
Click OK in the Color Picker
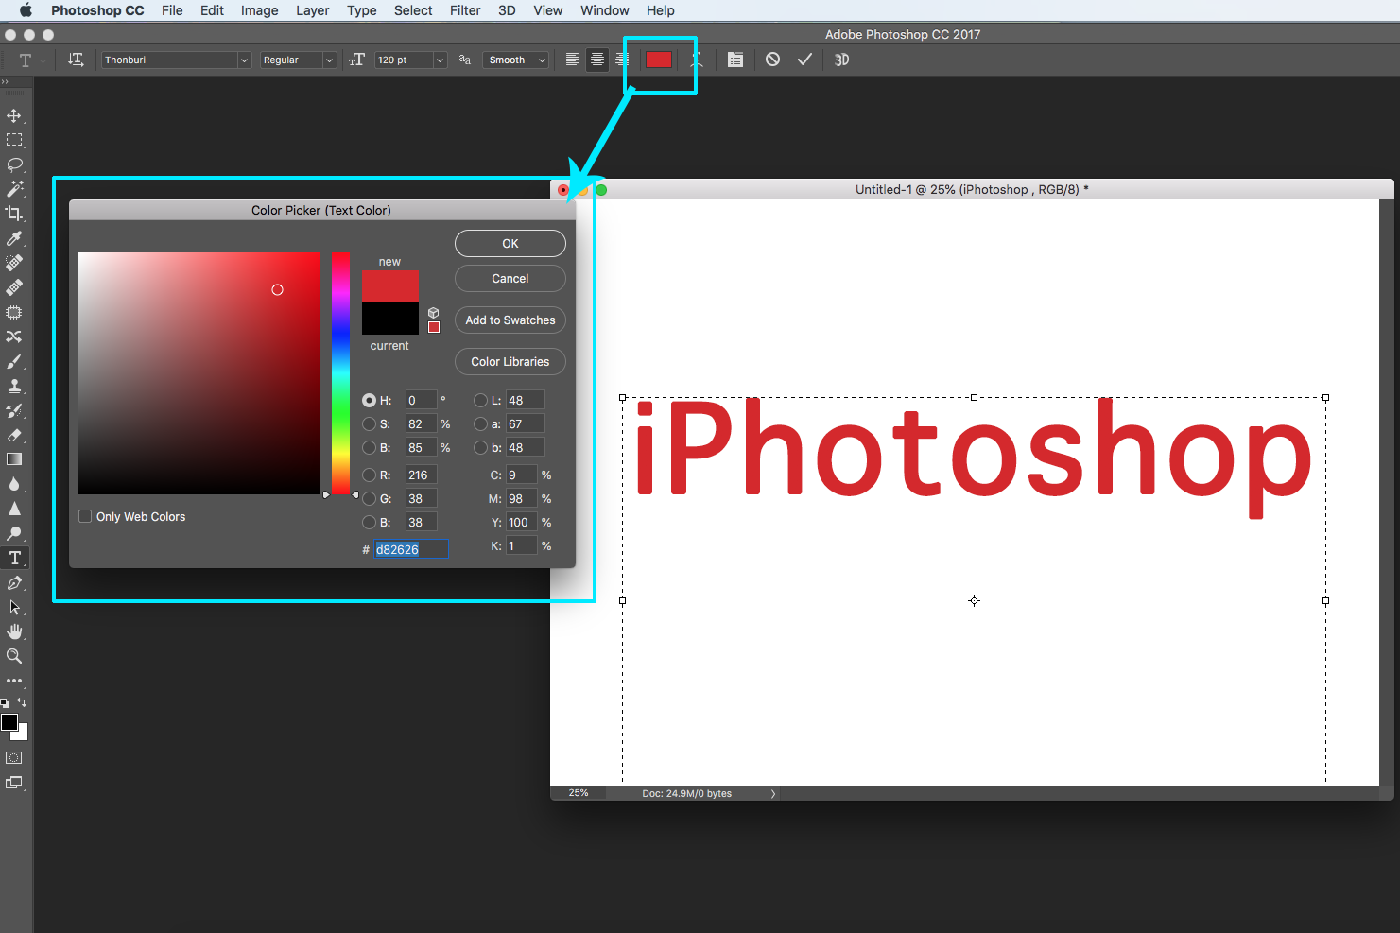coord(510,243)
